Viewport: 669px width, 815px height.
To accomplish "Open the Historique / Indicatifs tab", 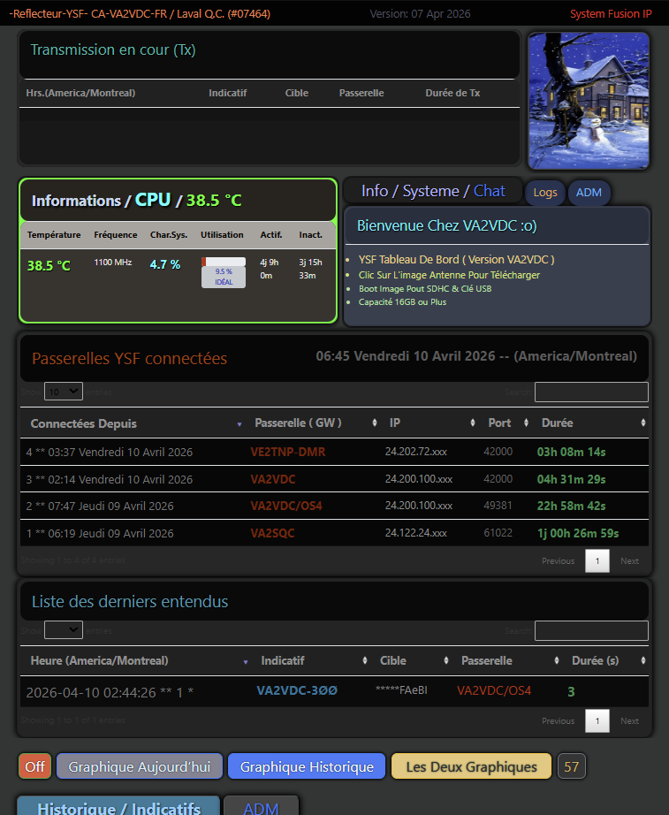I will point(118,806).
